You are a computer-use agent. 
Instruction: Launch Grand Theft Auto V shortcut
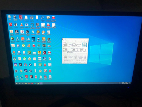click(39, 47)
